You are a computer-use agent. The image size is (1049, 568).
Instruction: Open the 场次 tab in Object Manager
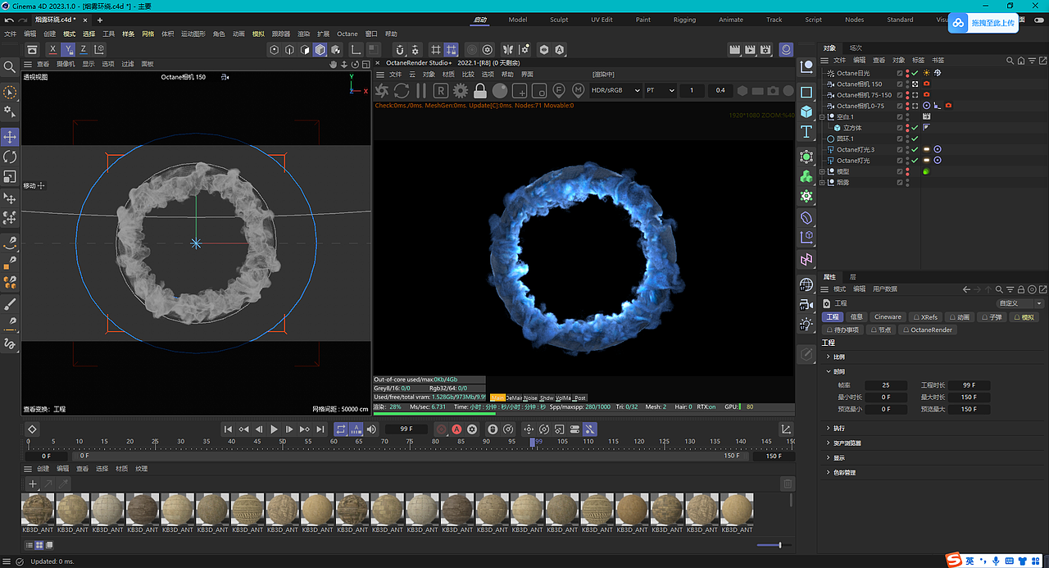[x=856, y=48]
